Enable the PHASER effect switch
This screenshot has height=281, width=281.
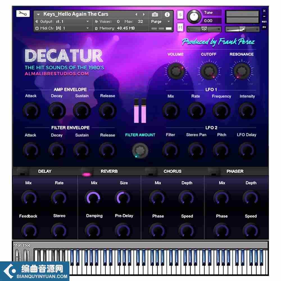pyautogui.click(x=214, y=172)
